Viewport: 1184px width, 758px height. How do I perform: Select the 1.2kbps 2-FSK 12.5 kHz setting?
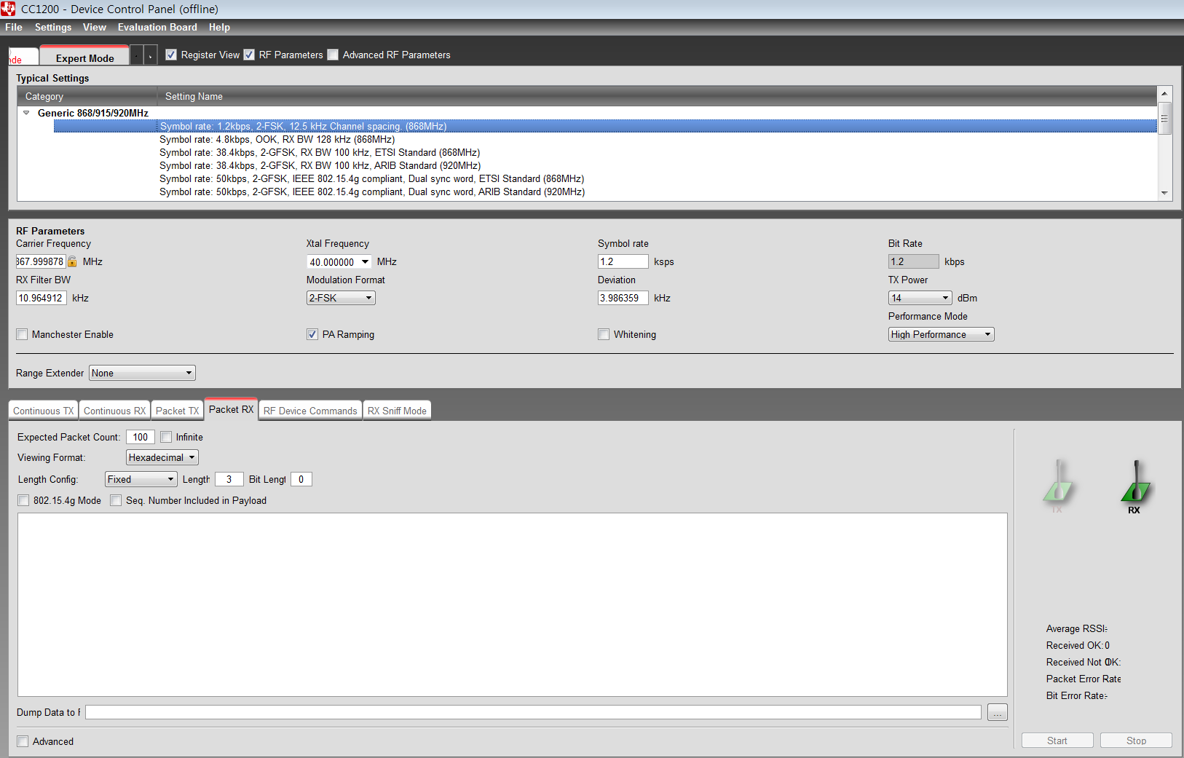click(x=605, y=126)
